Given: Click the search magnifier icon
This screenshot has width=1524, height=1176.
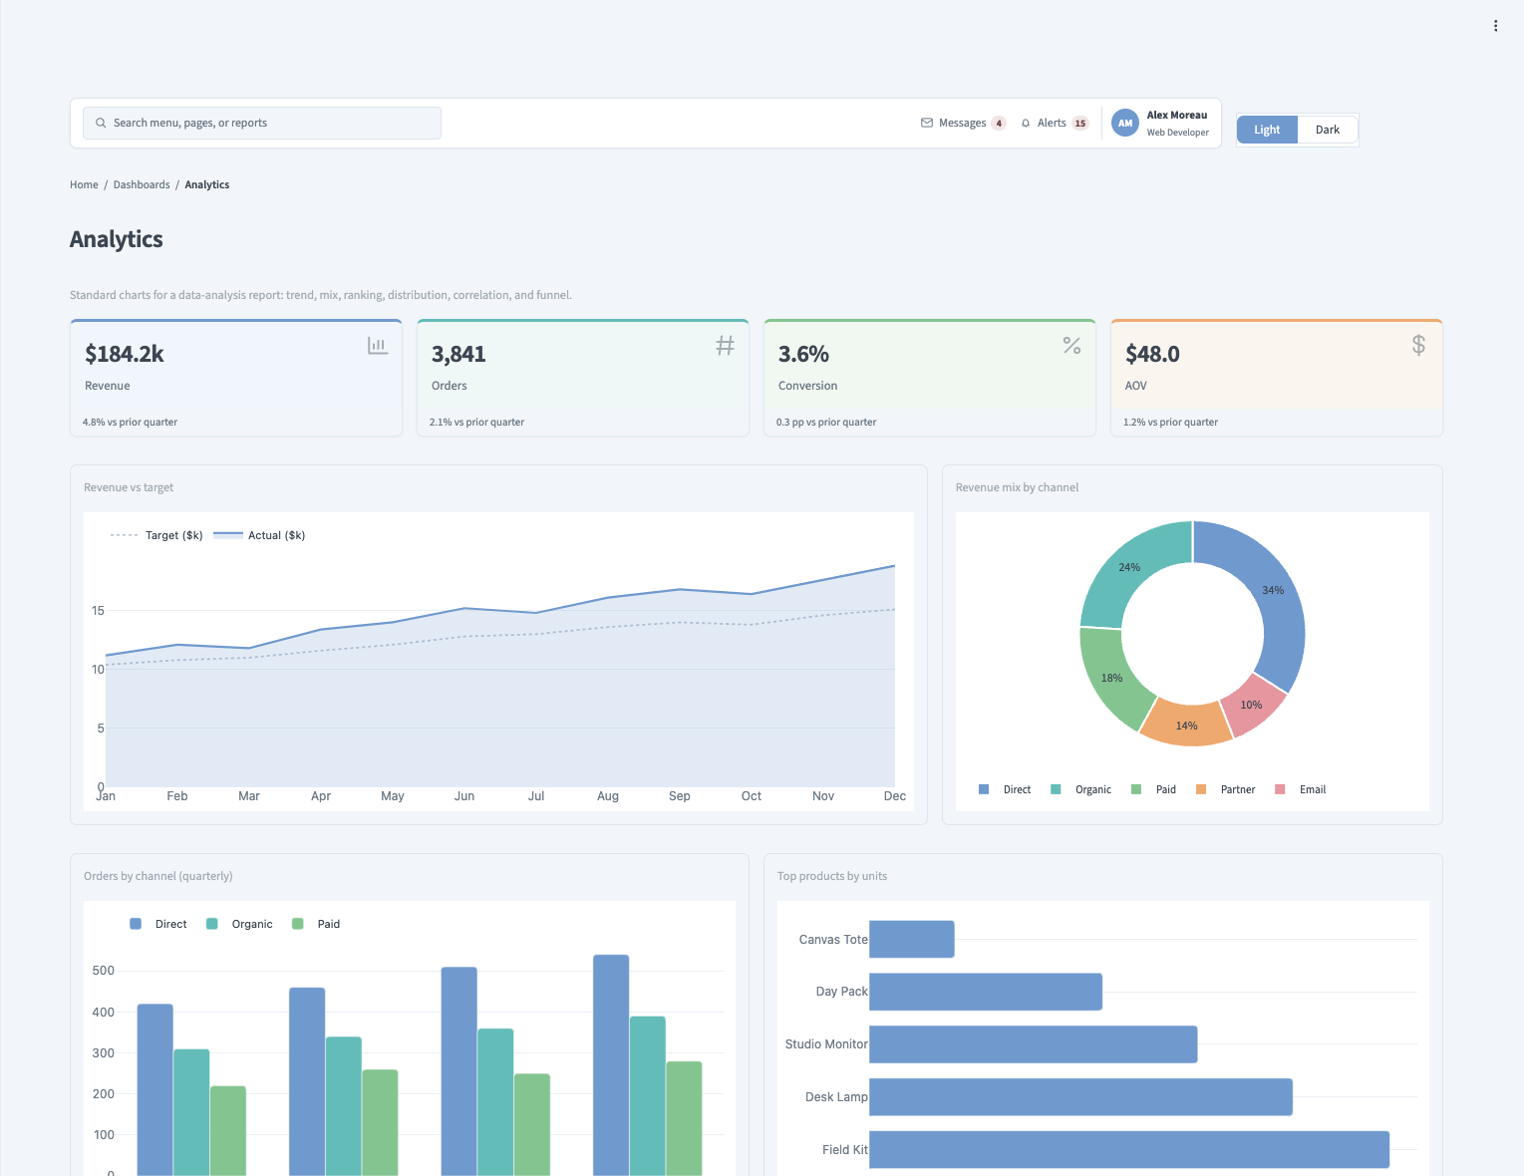Looking at the screenshot, I should pos(101,124).
